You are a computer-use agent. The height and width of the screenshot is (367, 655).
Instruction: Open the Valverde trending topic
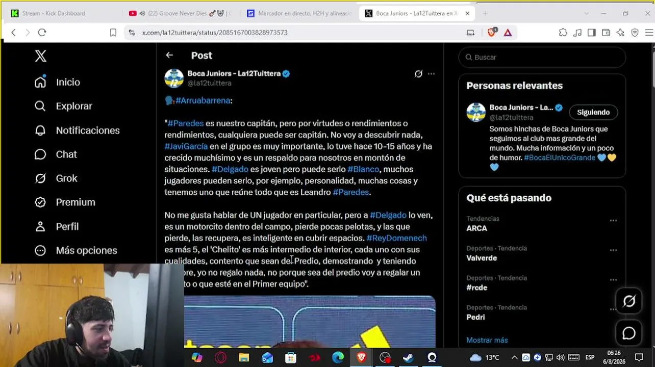coord(482,258)
